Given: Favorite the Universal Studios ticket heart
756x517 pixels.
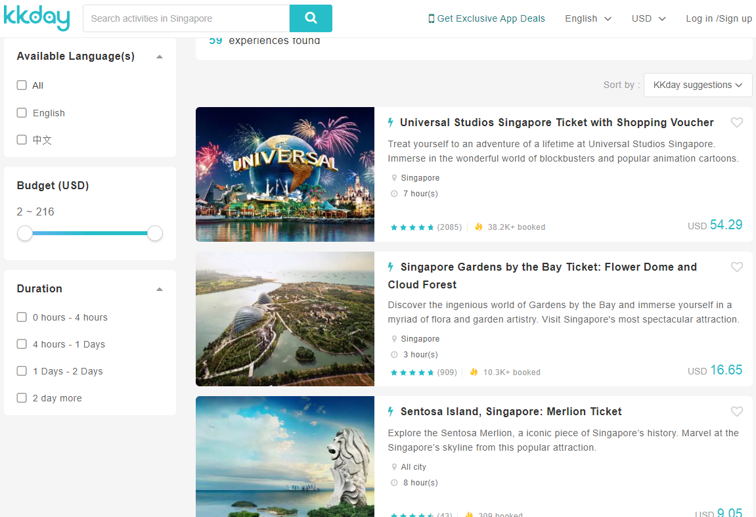Looking at the screenshot, I should click(x=737, y=122).
